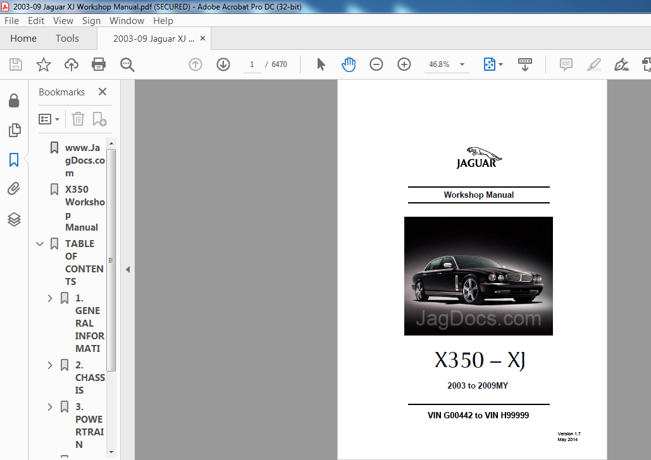This screenshot has width=651, height=460.
Task: Open the X350 Workshop Manual bookmark
Action: coord(85,209)
